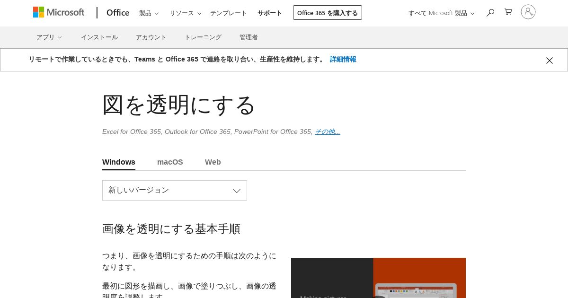
Task: Open the search magnifier icon
Action: [490, 13]
